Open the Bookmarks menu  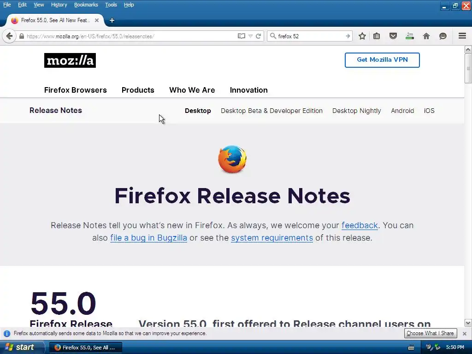[86, 5]
